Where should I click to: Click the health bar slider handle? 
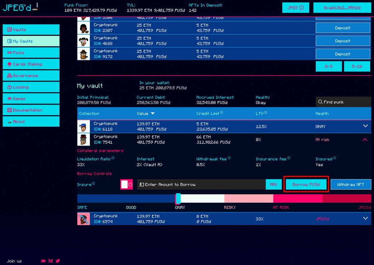coord(178,198)
